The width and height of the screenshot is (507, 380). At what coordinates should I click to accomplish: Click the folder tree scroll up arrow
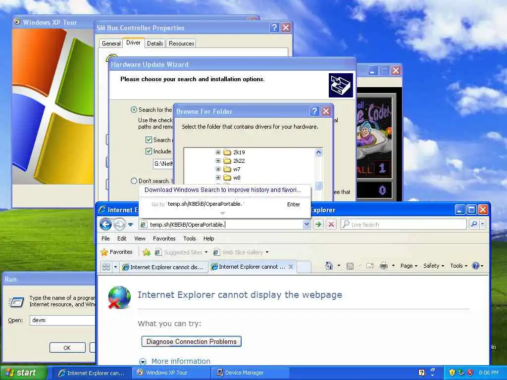coord(318,152)
